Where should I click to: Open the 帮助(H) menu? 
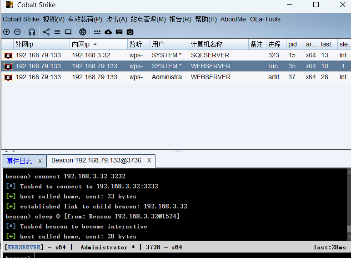pos(206,19)
